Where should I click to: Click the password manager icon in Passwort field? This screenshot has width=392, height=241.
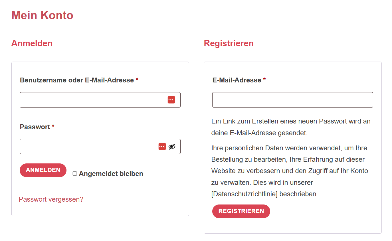[162, 146]
